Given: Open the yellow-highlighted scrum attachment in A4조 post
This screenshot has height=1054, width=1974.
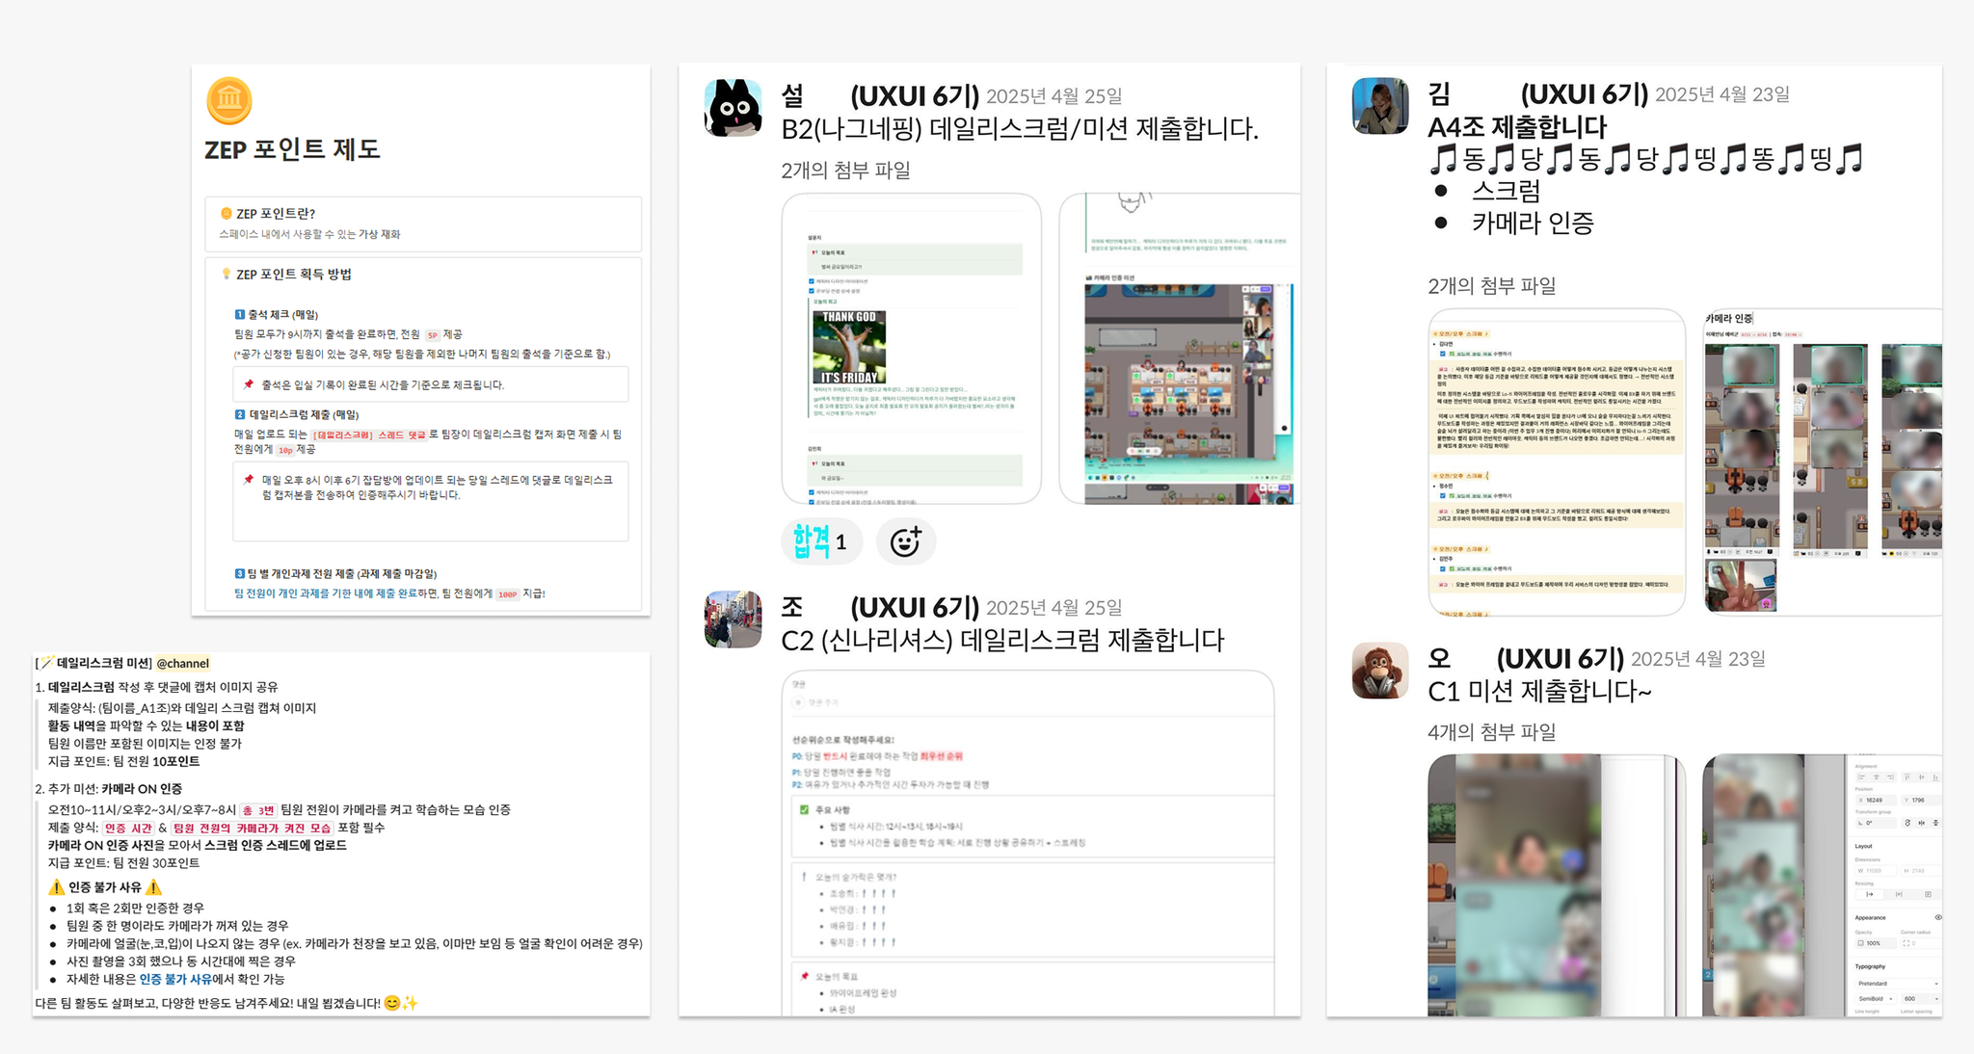Looking at the screenshot, I should [1557, 462].
